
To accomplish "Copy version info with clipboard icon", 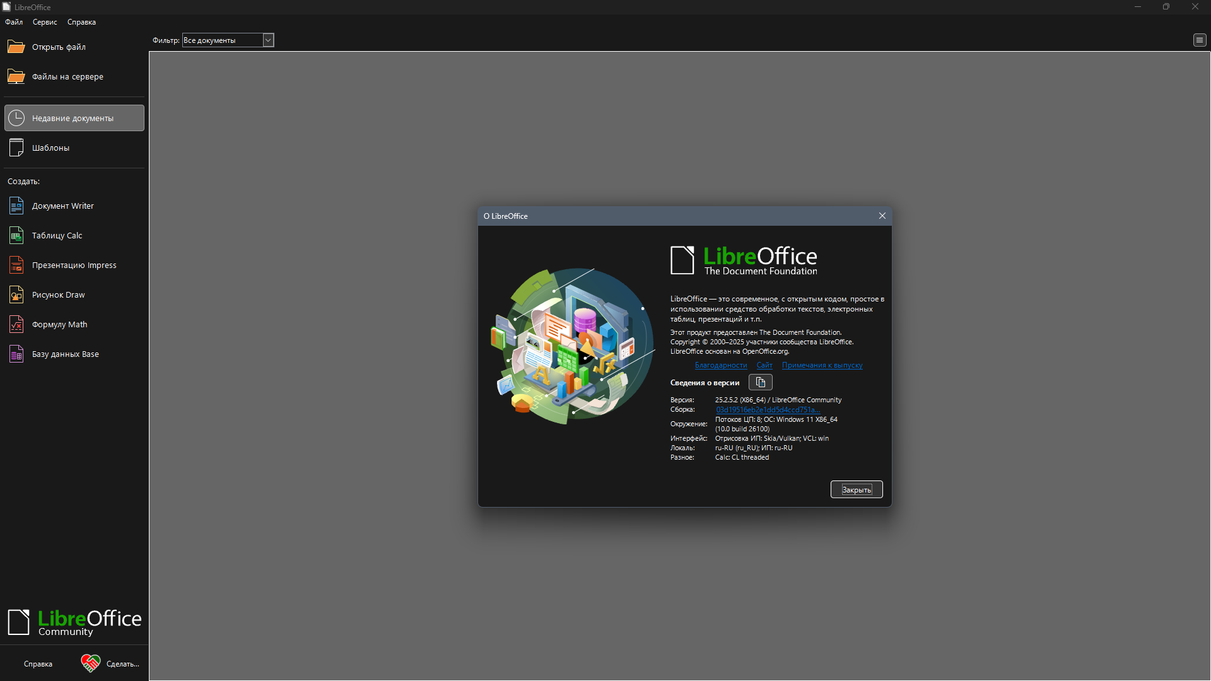I will point(760,382).
